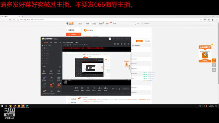Open the browser profile icon
219x123 pixels.
click(x=213, y=20)
